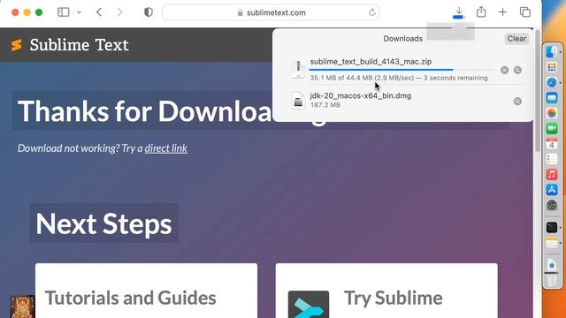This screenshot has height=318, width=566.
Task: Open Terminal from the Dock
Action: coord(552,228)
